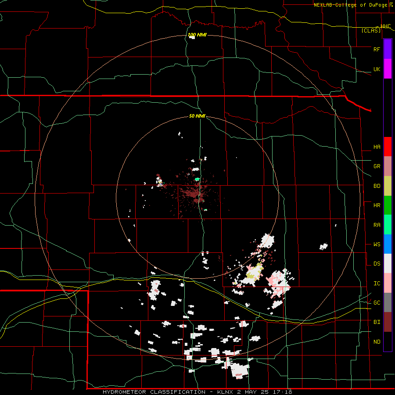Click the ND legend label
The width and height of the screenshot is (395, 395).
pos(377,342)
